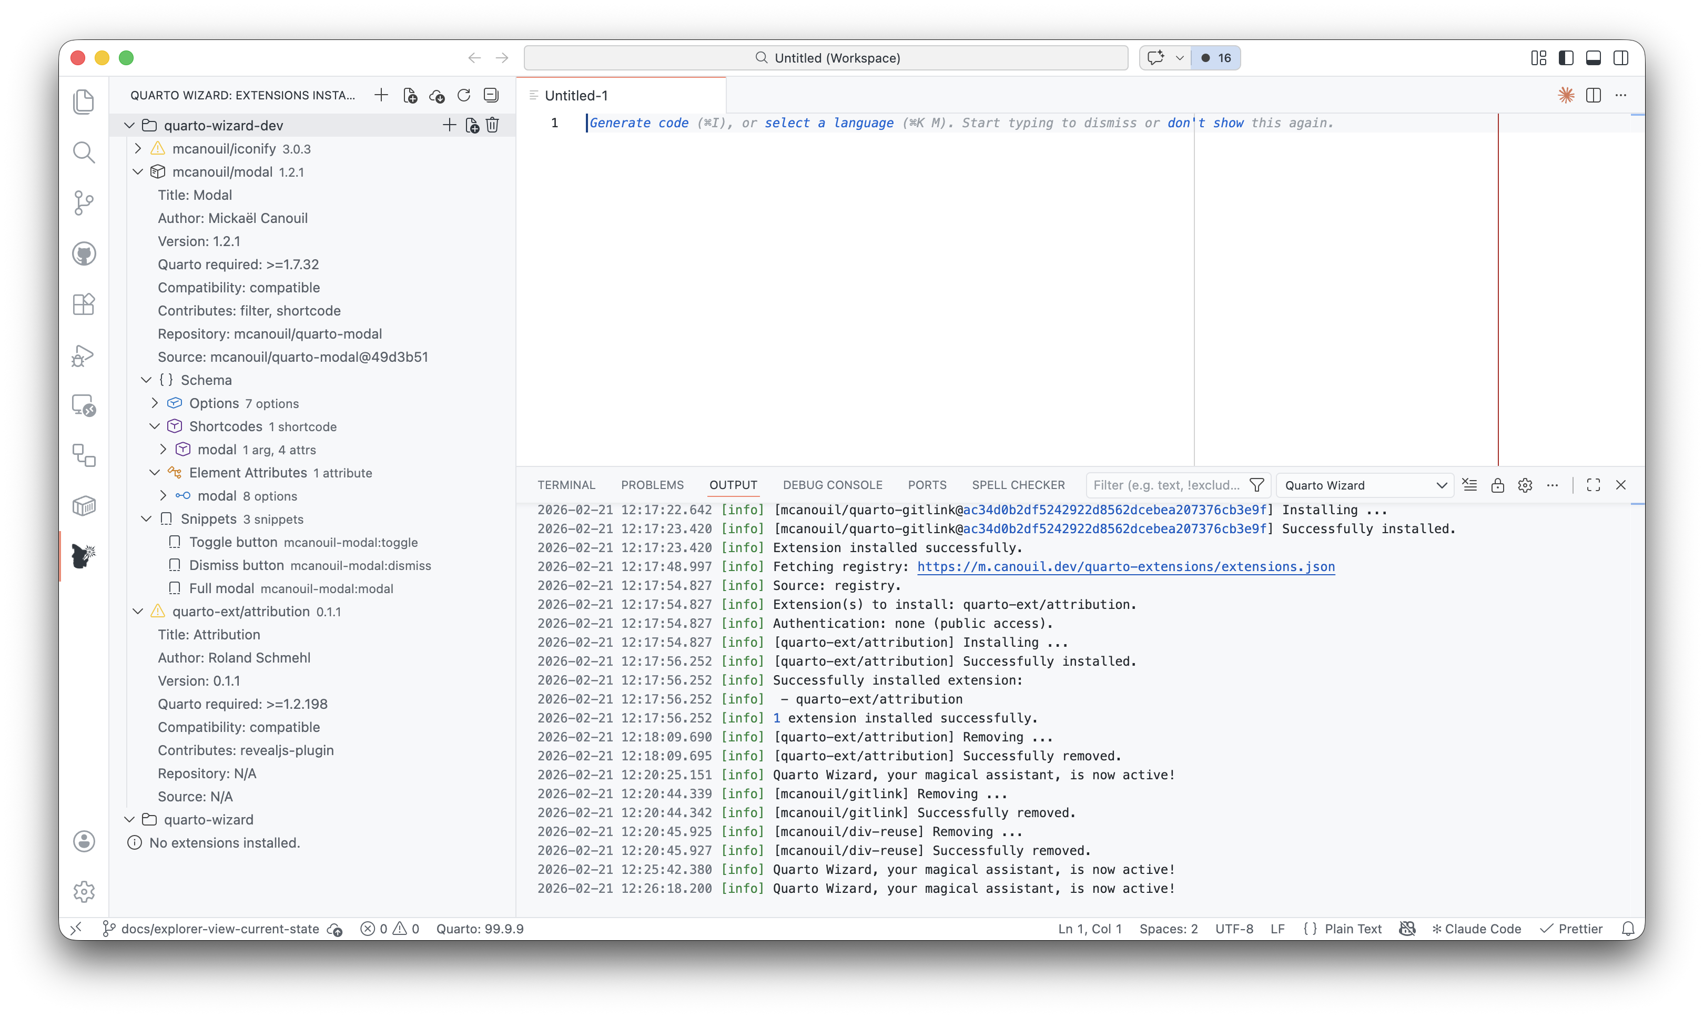Open the Extensions view in the activity bar

[84, 304]
